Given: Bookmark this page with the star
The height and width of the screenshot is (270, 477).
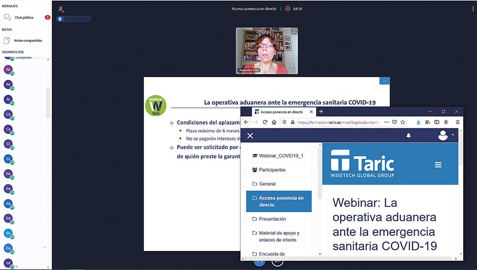Looking at the screenshot, I should pos(403,122).
